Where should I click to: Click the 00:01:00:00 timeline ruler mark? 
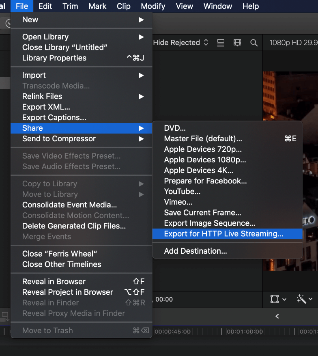point(245,332)
